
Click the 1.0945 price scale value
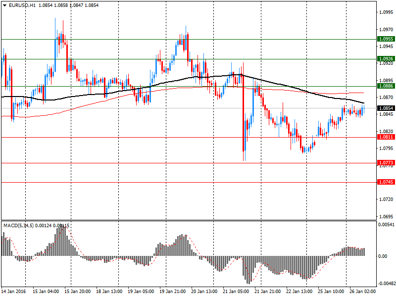(x=386, y=46)
